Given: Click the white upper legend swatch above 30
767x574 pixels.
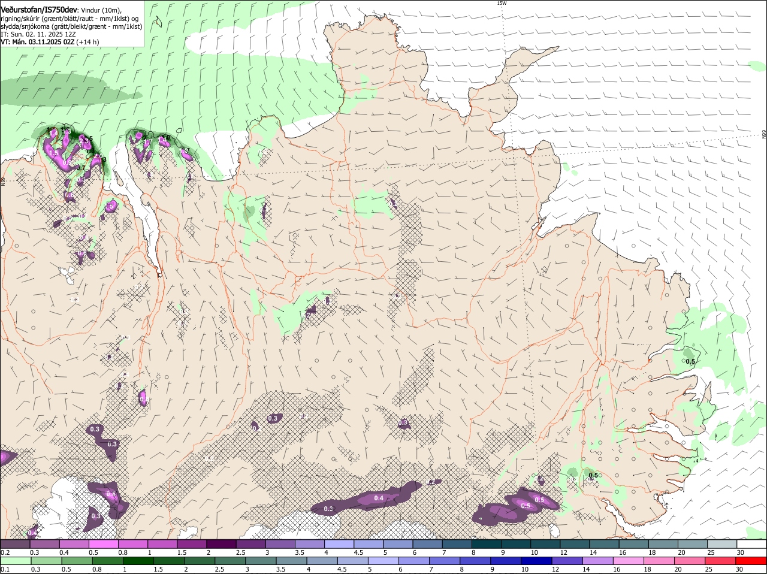Looking at the screenshot, I should coord(752,544).
